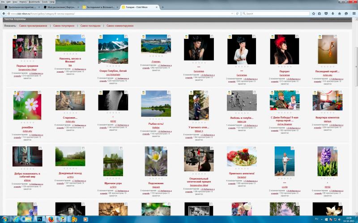Select the checkbox on the Портрет photo

click(x=297, y=36)
